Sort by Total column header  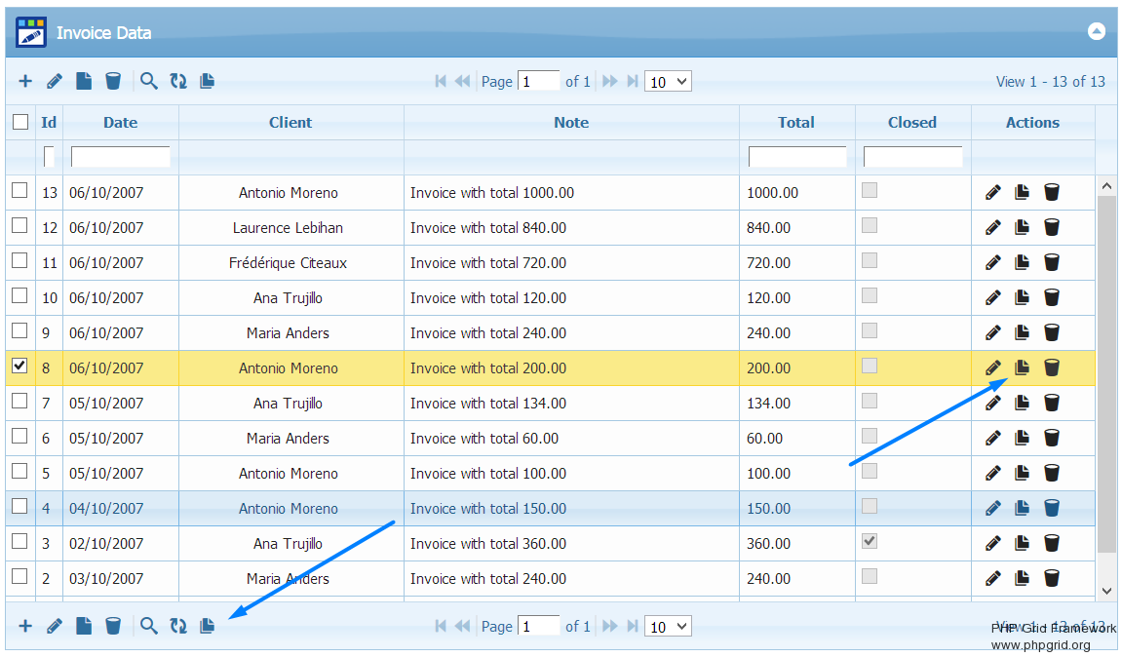pos(795,122)
